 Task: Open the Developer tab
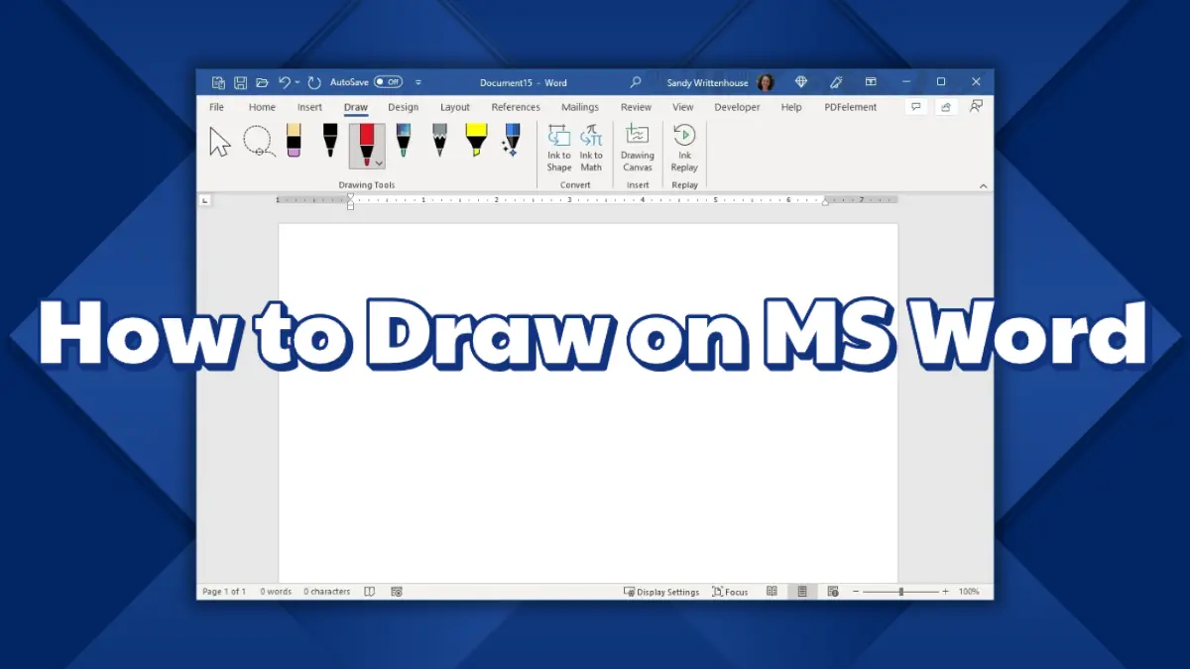coord(737,107)
